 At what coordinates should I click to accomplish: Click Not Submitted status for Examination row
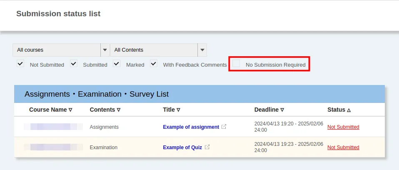[343, 147]
